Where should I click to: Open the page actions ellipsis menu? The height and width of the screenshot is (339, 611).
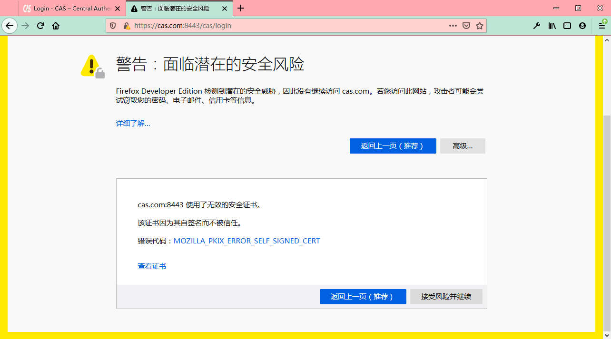pyautogui.click(x=453, y=26)
